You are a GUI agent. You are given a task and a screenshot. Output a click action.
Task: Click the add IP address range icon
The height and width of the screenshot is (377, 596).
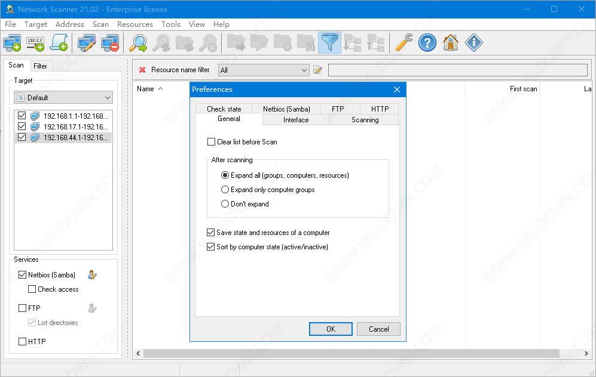(35, 43)
